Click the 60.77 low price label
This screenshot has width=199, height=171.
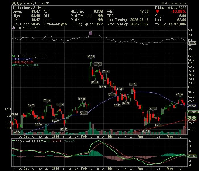tap(126, 103)
